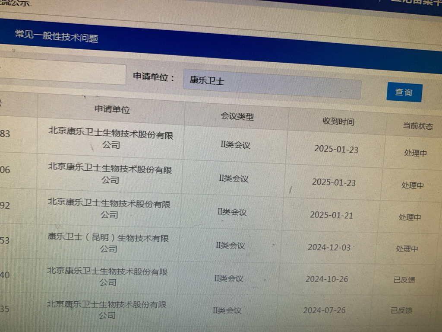Click the 2024-12-03 received date

329,247
